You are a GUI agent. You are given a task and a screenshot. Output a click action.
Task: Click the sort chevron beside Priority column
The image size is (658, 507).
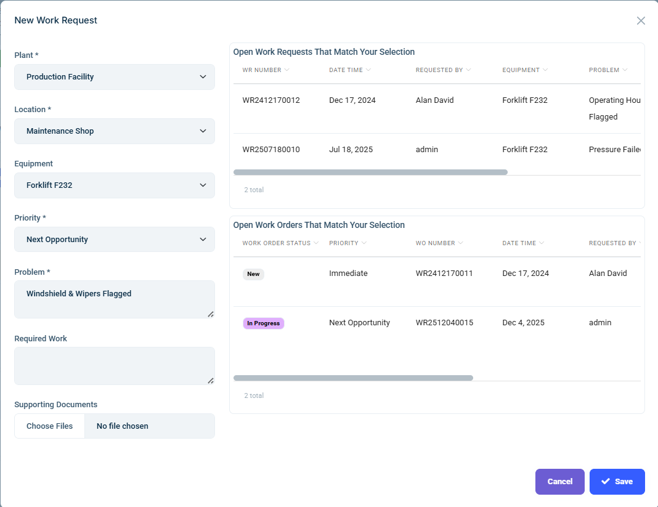click(364, 243)
